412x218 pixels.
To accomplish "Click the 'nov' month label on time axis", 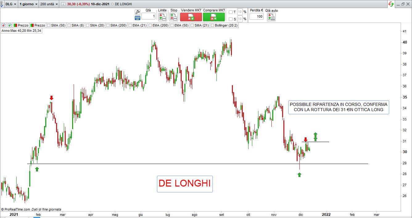I will click(x=274, y=214).
